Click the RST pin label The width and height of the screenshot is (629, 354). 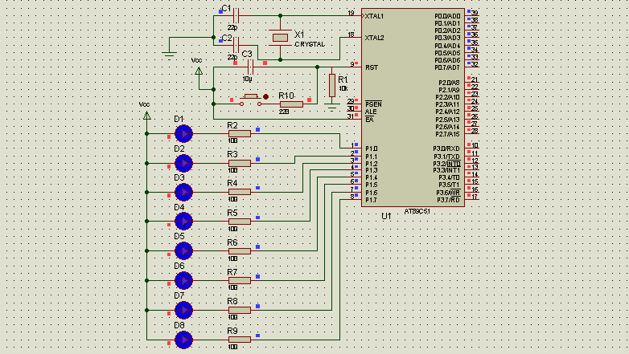(x=371, y=67)
